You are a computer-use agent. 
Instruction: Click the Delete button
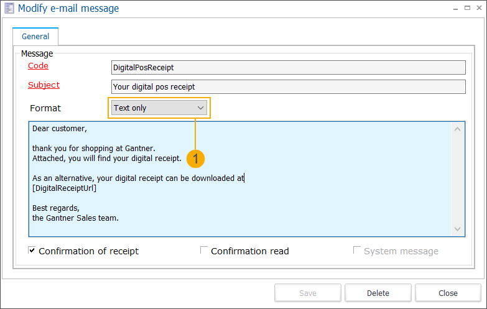pyautogui.click(x=378, y=293)
